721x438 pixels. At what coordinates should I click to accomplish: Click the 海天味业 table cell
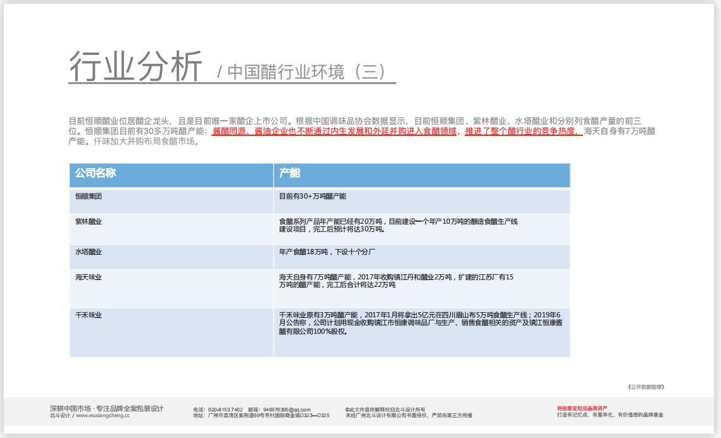point(89,277)
